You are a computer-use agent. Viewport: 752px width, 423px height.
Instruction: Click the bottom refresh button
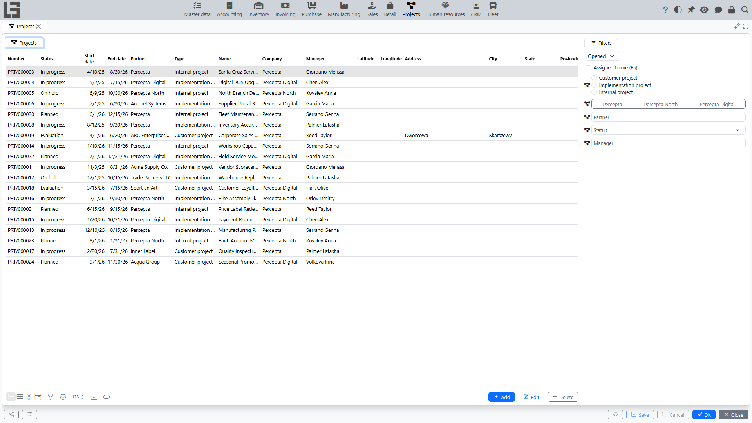point(615,414)
